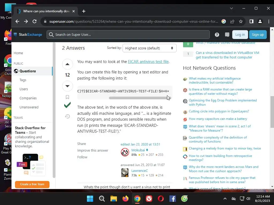Open clock and date in taskbar
Viewport: 274px width, 205px height.
[x=262, y=199]
